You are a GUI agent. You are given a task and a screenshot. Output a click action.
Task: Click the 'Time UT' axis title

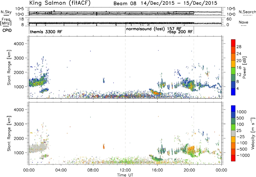125,175
